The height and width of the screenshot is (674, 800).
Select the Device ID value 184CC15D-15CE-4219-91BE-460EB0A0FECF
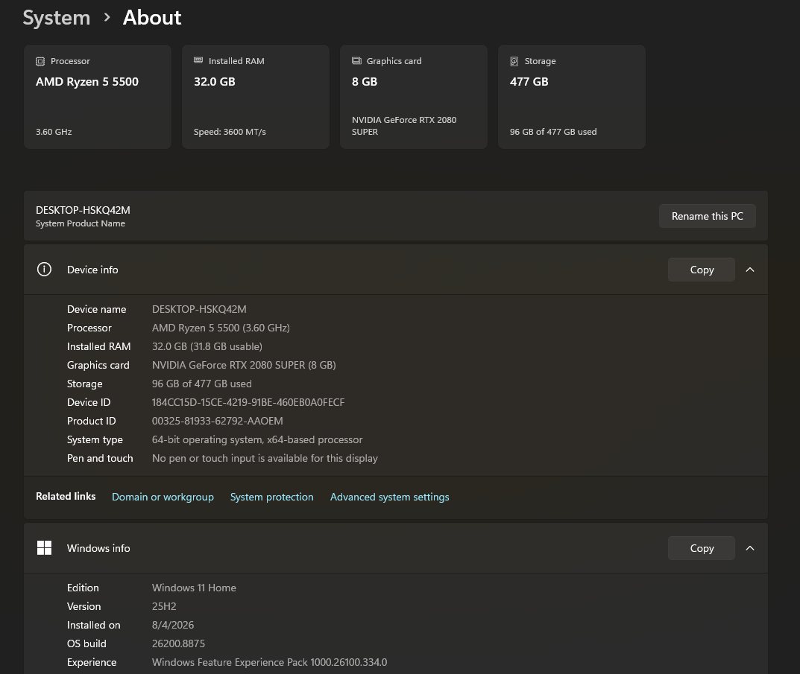248,402
